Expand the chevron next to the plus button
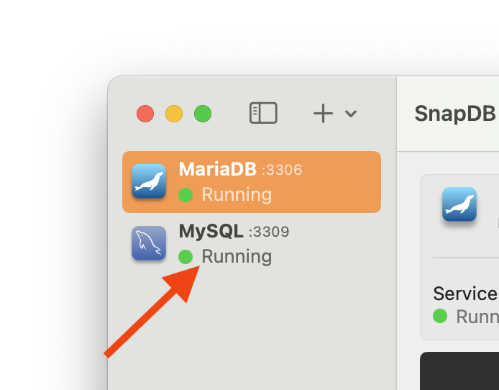499x390 pixels. pyautogui.click(x=351, y=114)
